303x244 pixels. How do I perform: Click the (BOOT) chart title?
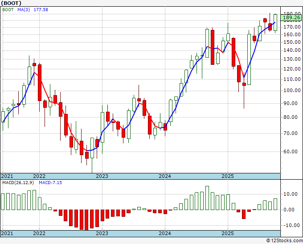[11, 3]
